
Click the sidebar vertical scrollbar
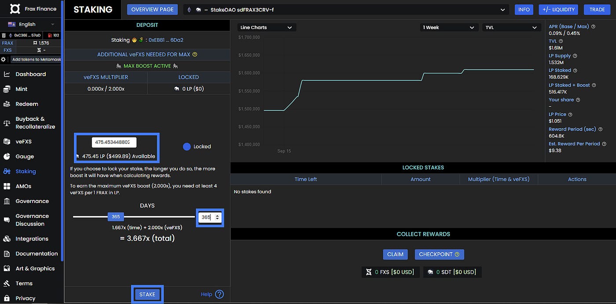[63, 131]
